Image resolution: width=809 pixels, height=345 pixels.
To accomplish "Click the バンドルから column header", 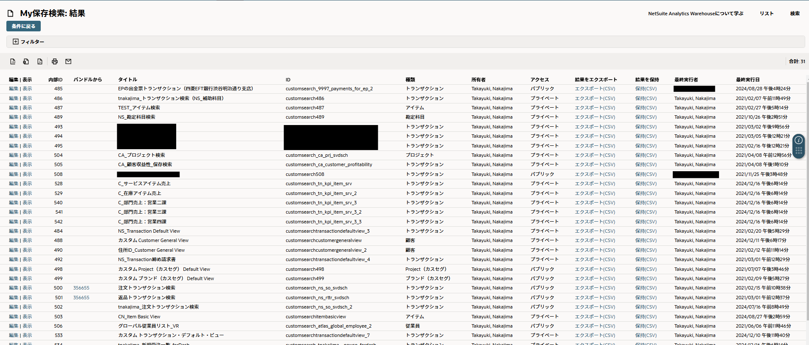I will click(88, 80).
